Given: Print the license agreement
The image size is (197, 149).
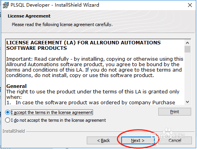Looking at the screenshot, I should pos(175,112).
